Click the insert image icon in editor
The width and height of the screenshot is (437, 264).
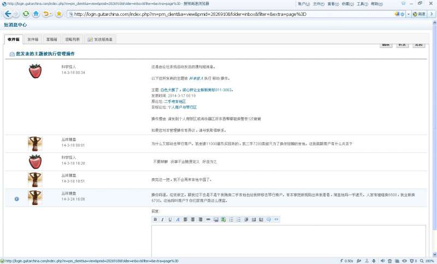(x=216, y=219)
